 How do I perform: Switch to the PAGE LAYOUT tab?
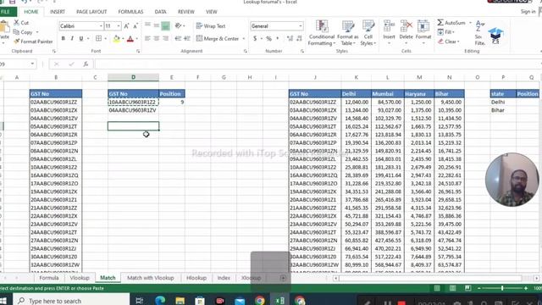click(91, 12)
